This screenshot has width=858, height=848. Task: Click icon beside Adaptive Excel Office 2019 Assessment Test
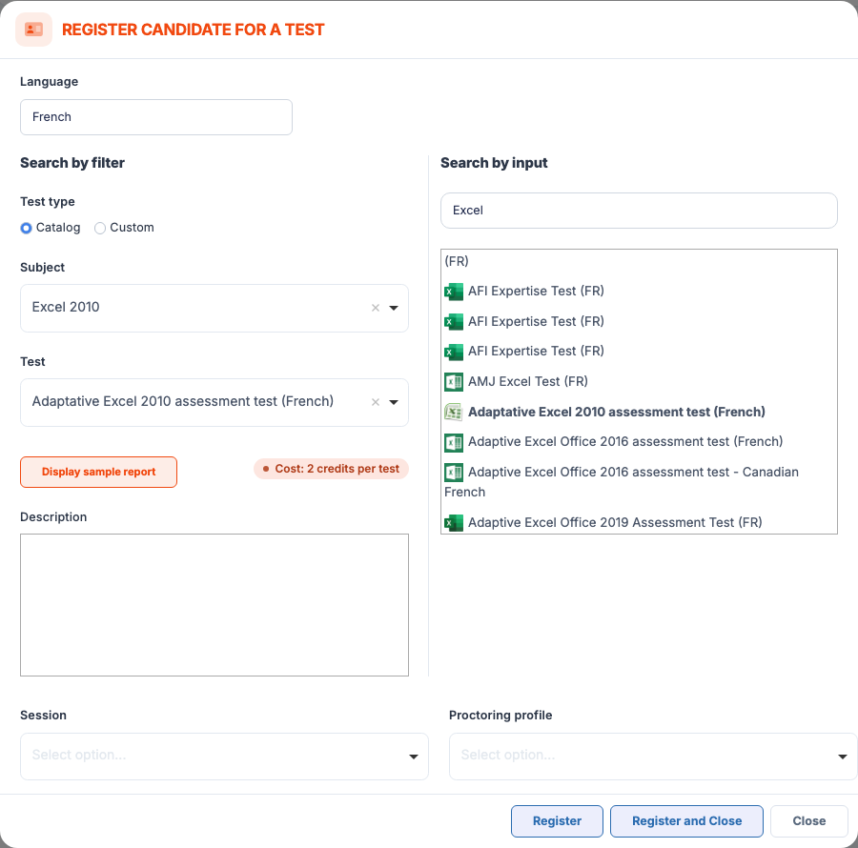(454, 523)
